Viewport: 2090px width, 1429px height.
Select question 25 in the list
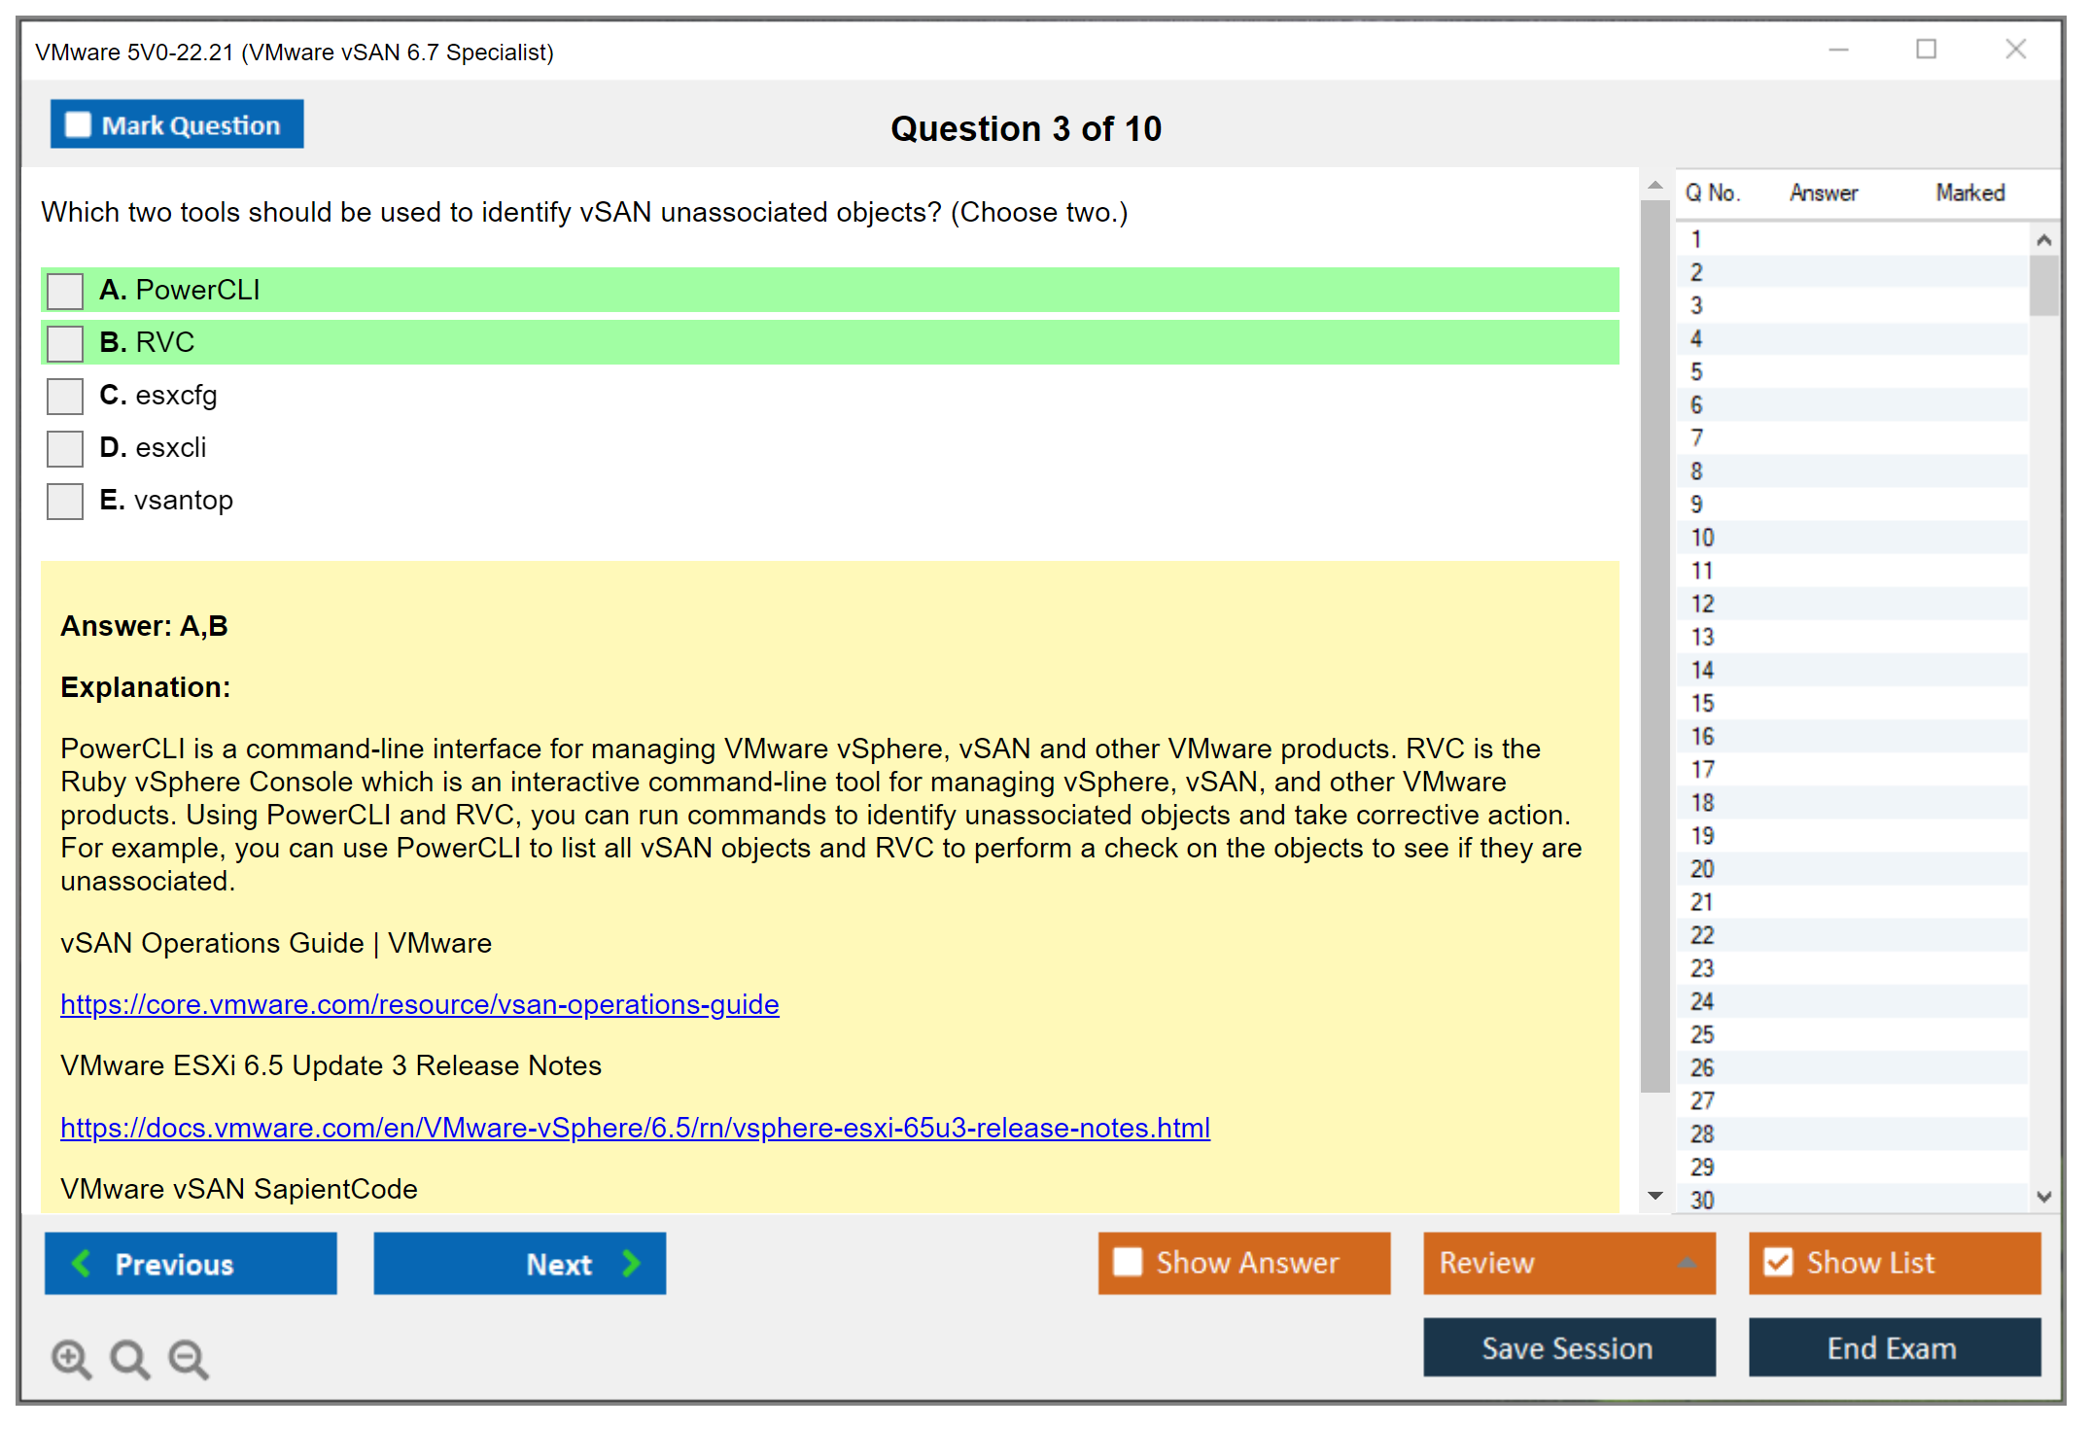[x=1702, y=1034]
